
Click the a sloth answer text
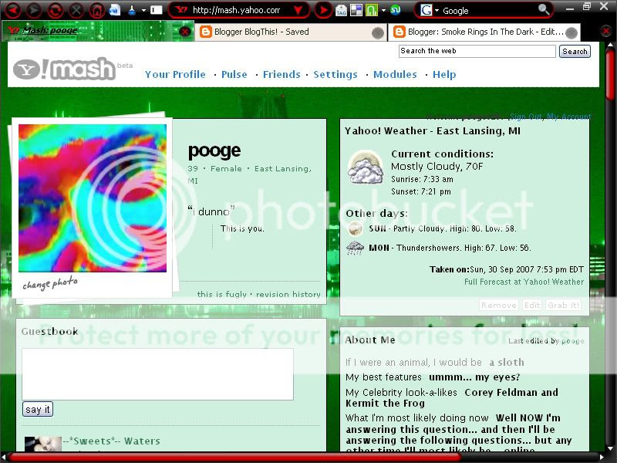tap(507, 362)
